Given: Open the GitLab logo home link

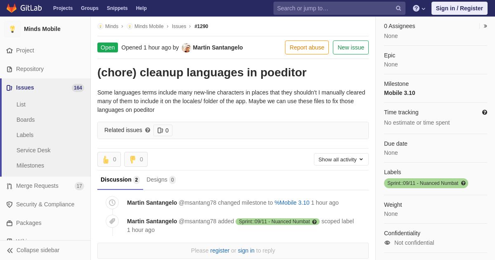Looking at the screenshot, I should tap(23, 8).
